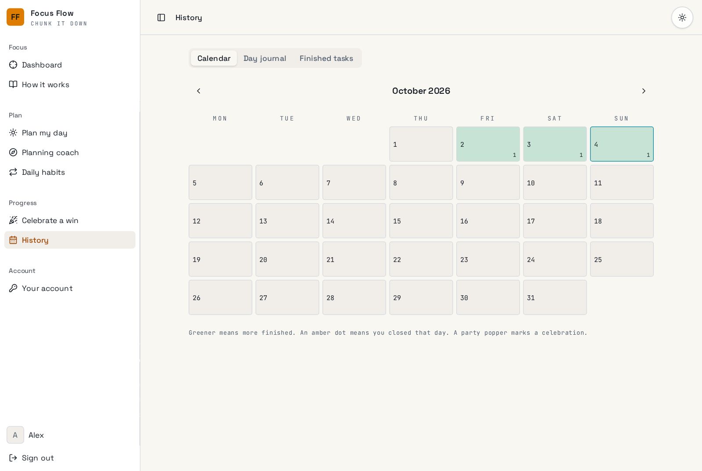Select green October 3 day cell
702x471 pixels.
(555, 144)
